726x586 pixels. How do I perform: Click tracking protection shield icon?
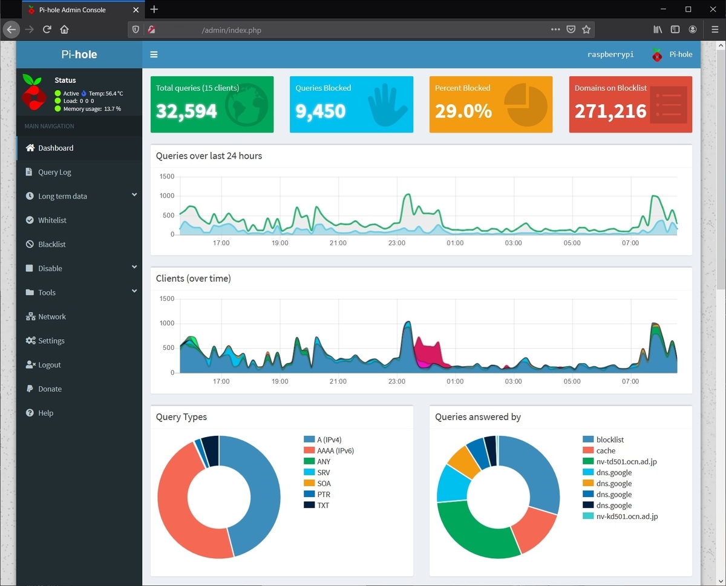pos(136,29)
